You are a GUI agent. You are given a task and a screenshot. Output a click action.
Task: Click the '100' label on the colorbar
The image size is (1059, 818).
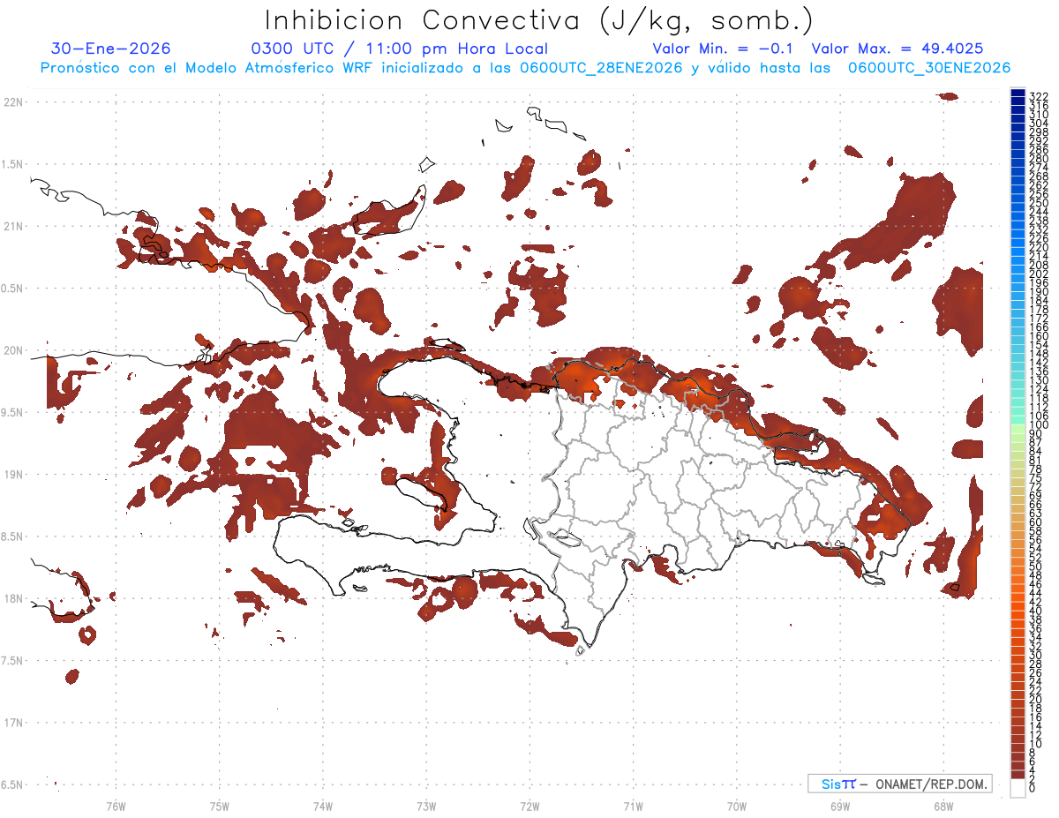[1038, 426]
